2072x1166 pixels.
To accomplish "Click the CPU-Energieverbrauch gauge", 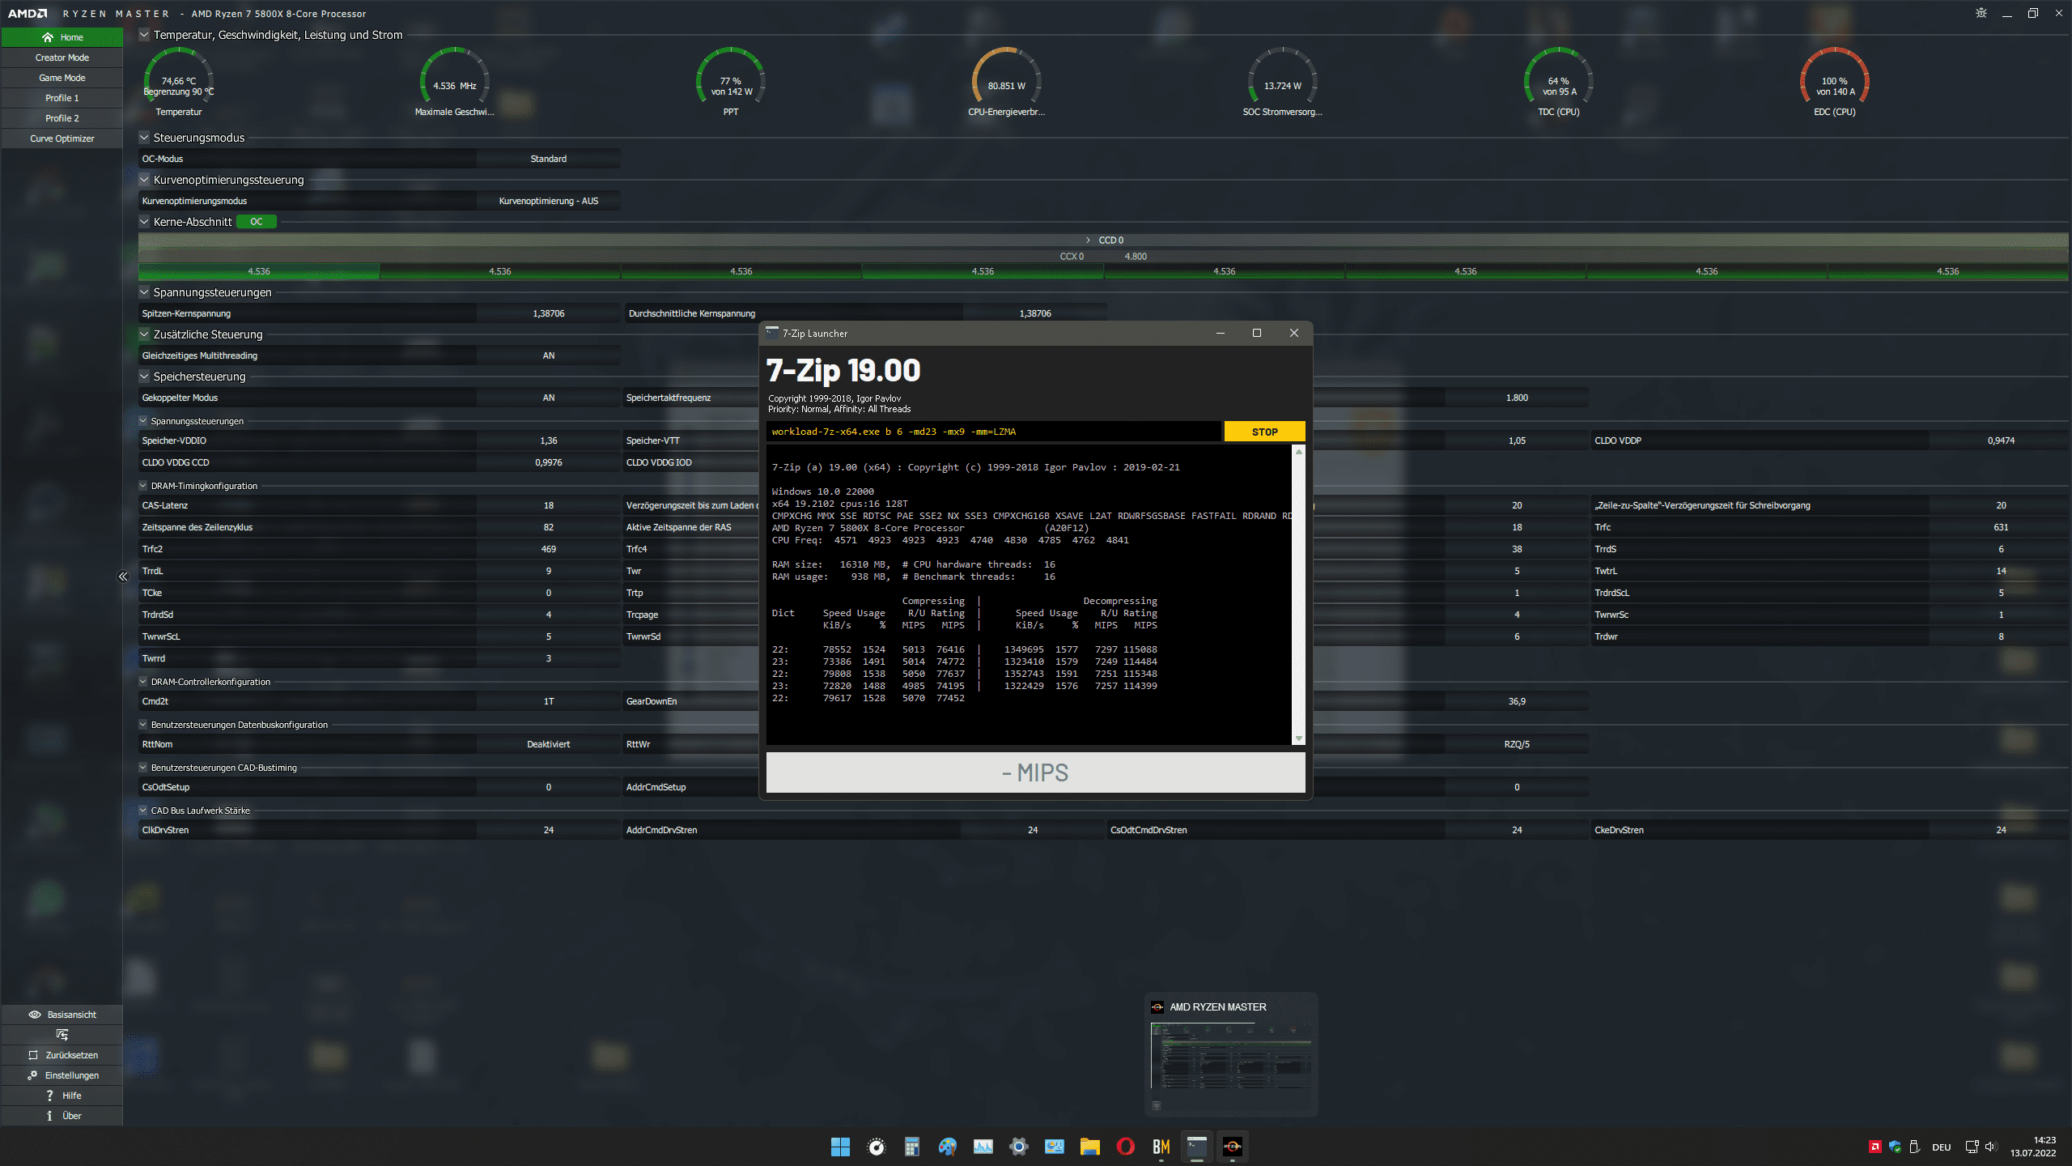I will (x=1007, y=82).
